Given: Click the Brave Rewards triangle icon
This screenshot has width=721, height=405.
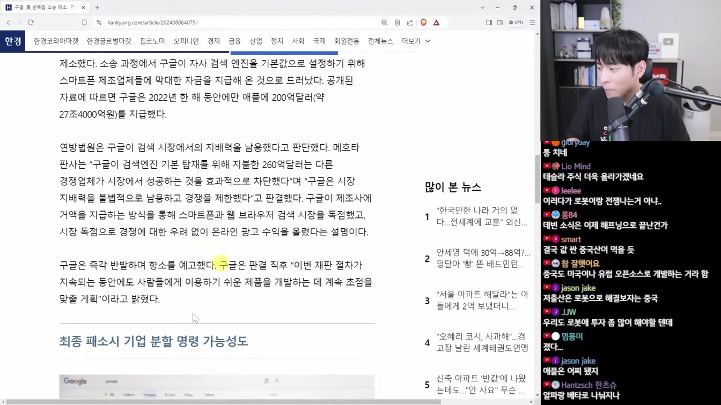Looking at the screenshot, I should pos(436,22).
